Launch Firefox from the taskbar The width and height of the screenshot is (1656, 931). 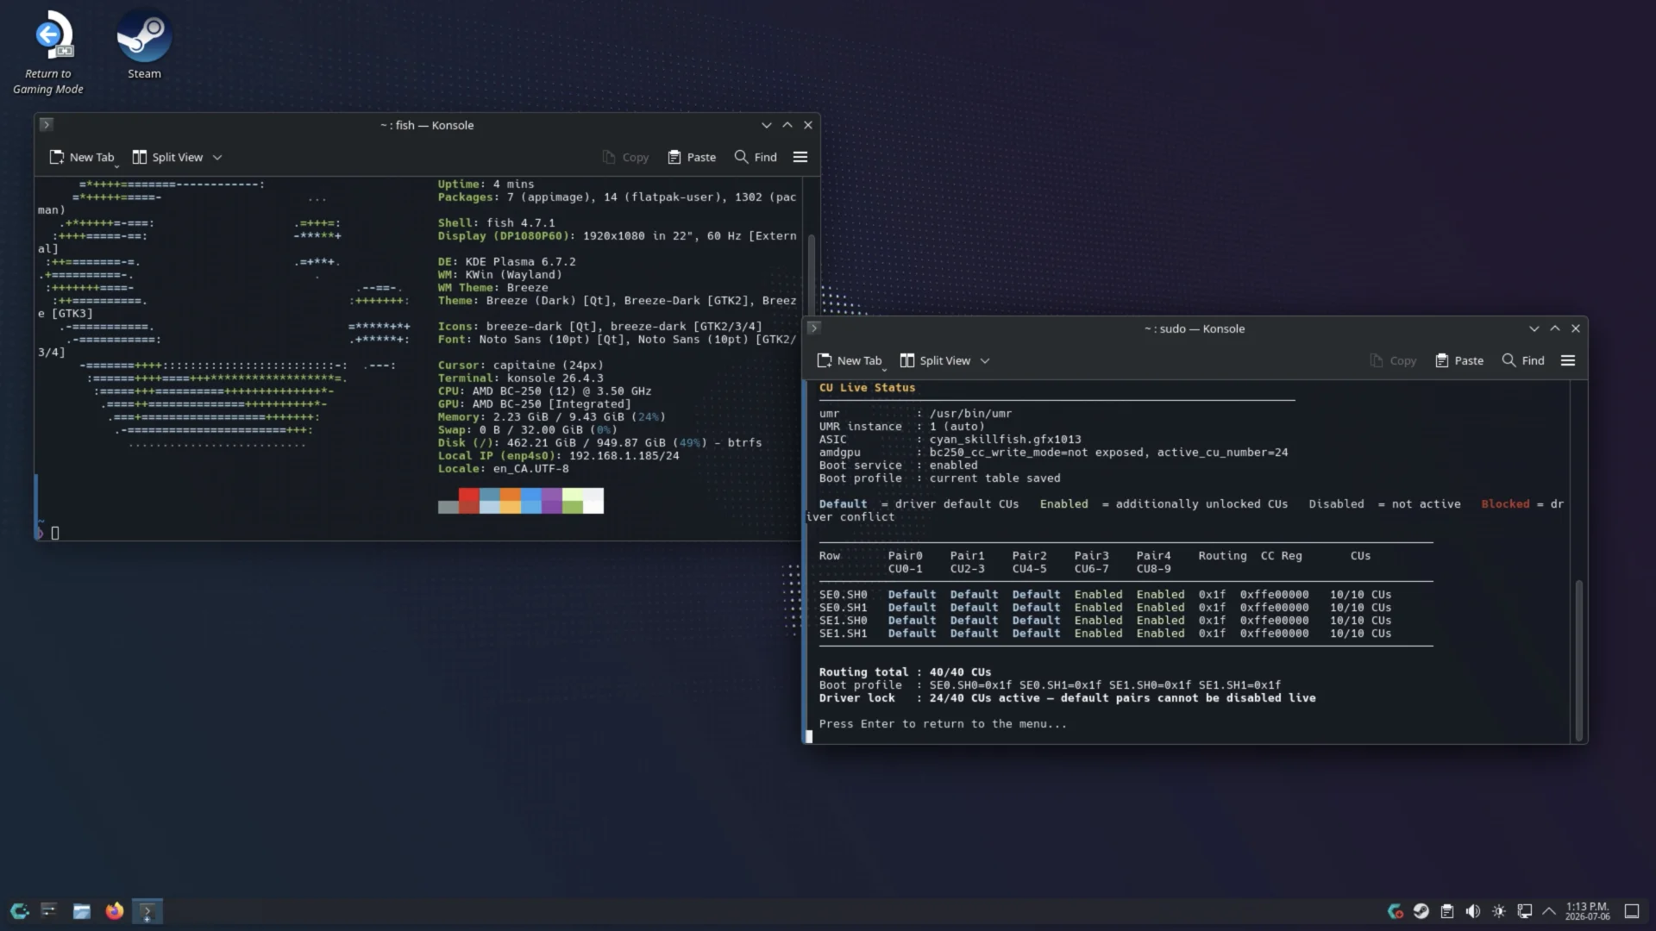114,911
